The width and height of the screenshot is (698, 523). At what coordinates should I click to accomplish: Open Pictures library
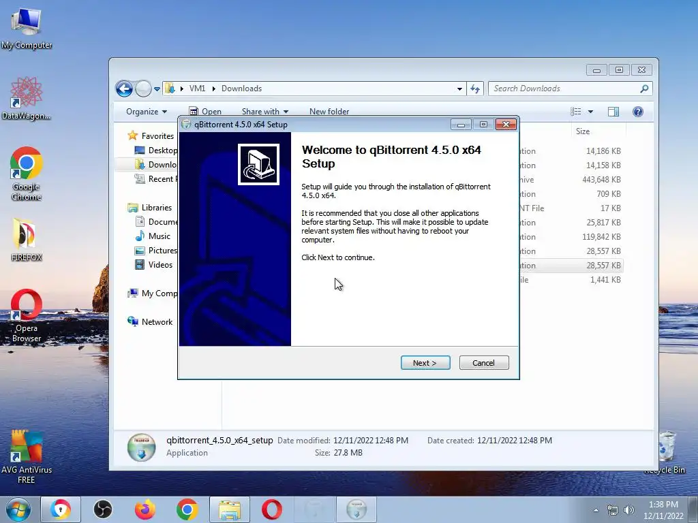(156, 251)
